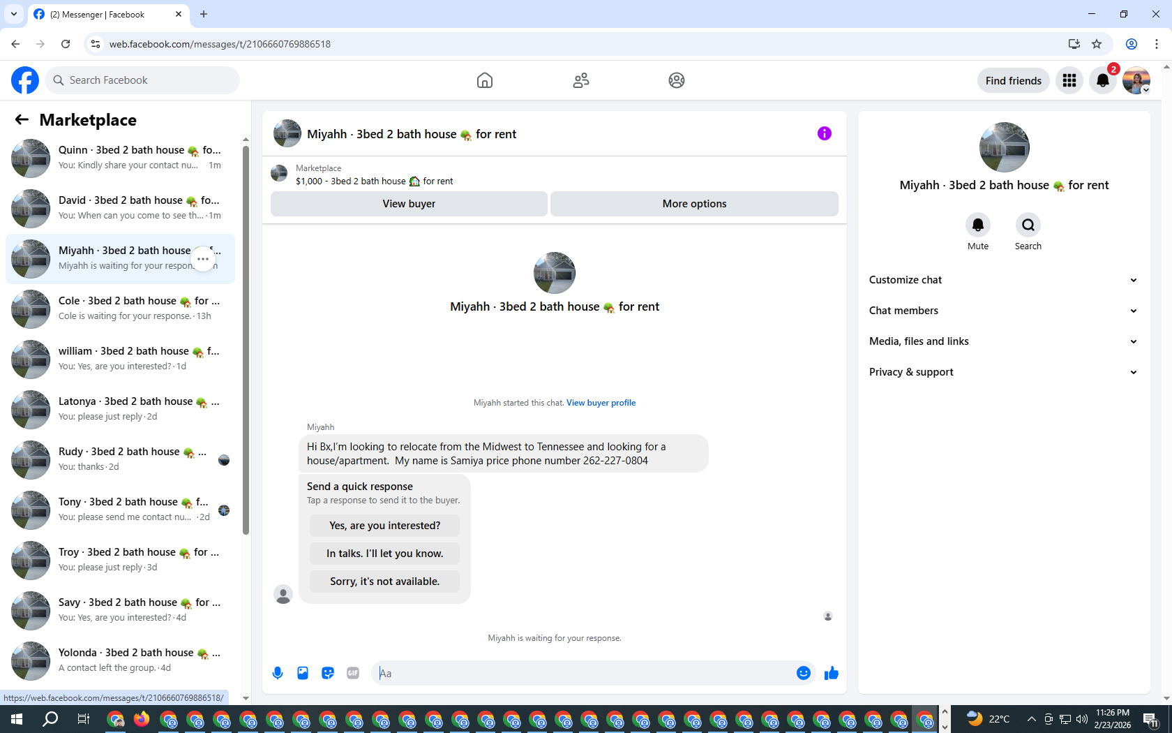Open Task View on taskbar
The width and height of the screenshot is (1172, 733).
tap(83, 719)
